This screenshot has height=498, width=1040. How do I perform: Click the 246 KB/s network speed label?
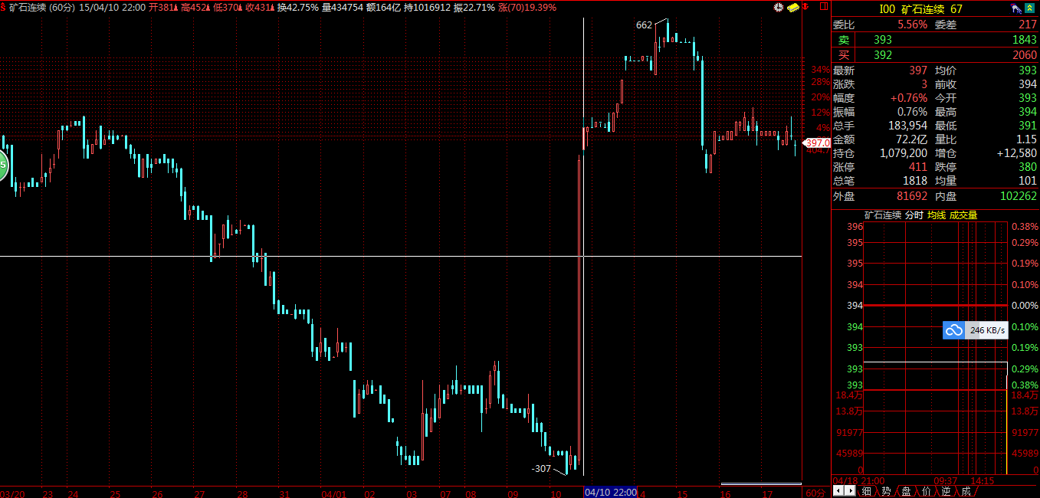(989, 330)
